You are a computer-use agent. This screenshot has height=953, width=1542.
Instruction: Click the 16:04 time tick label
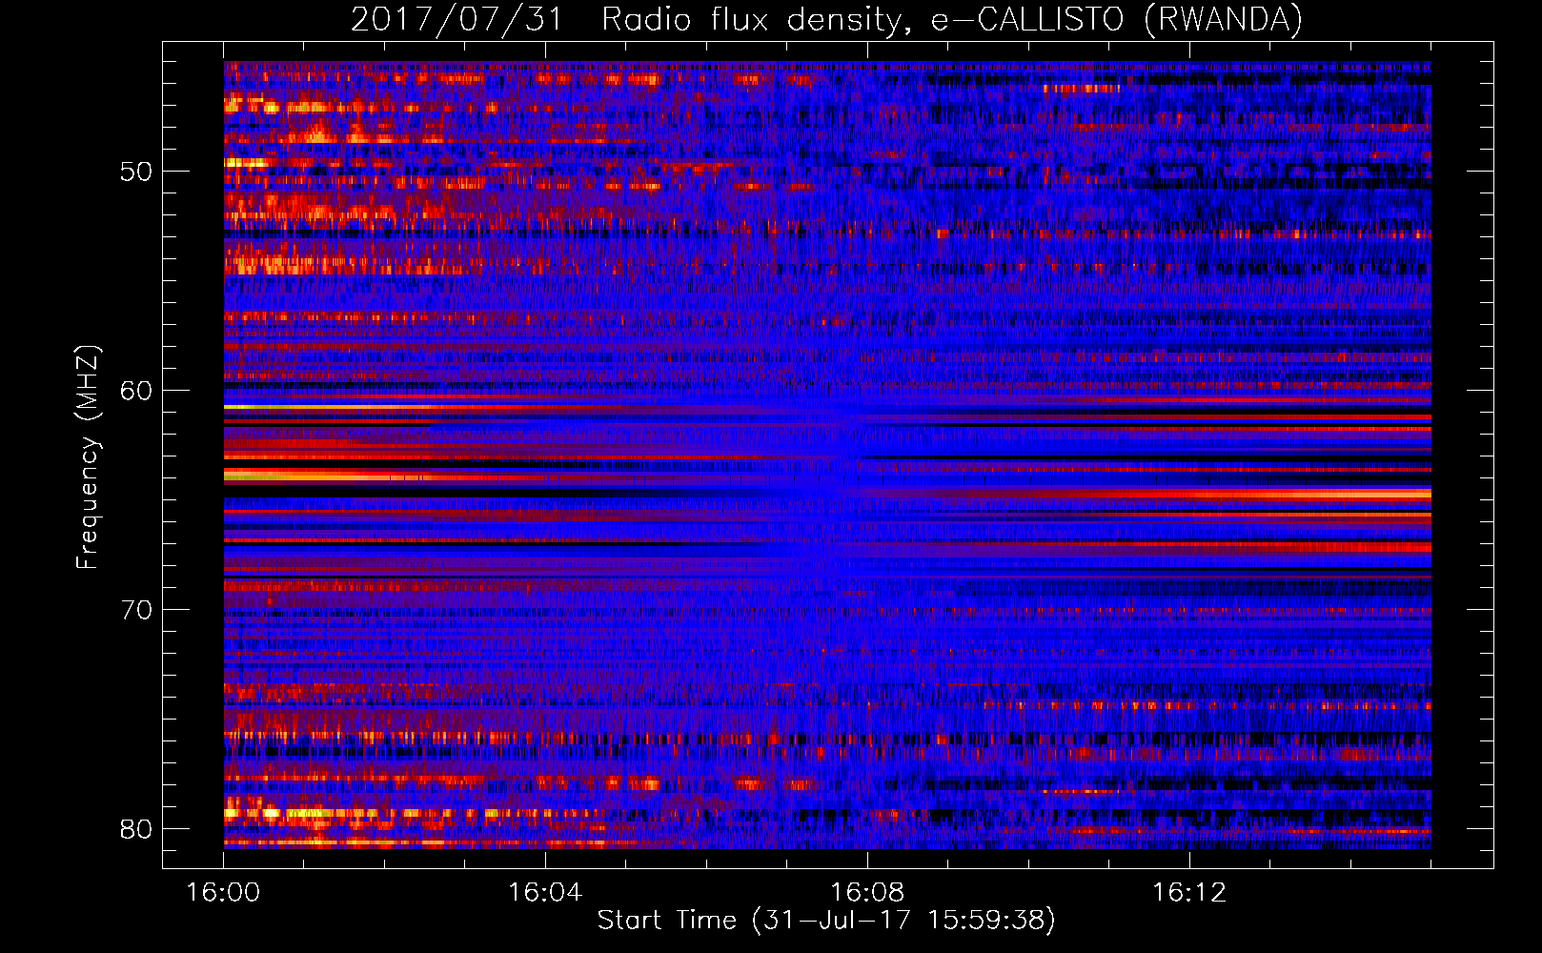[x=545, y=893]
